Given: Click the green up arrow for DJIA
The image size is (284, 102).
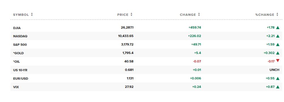Looking at the screenshot, I should [x=278, y=28].
